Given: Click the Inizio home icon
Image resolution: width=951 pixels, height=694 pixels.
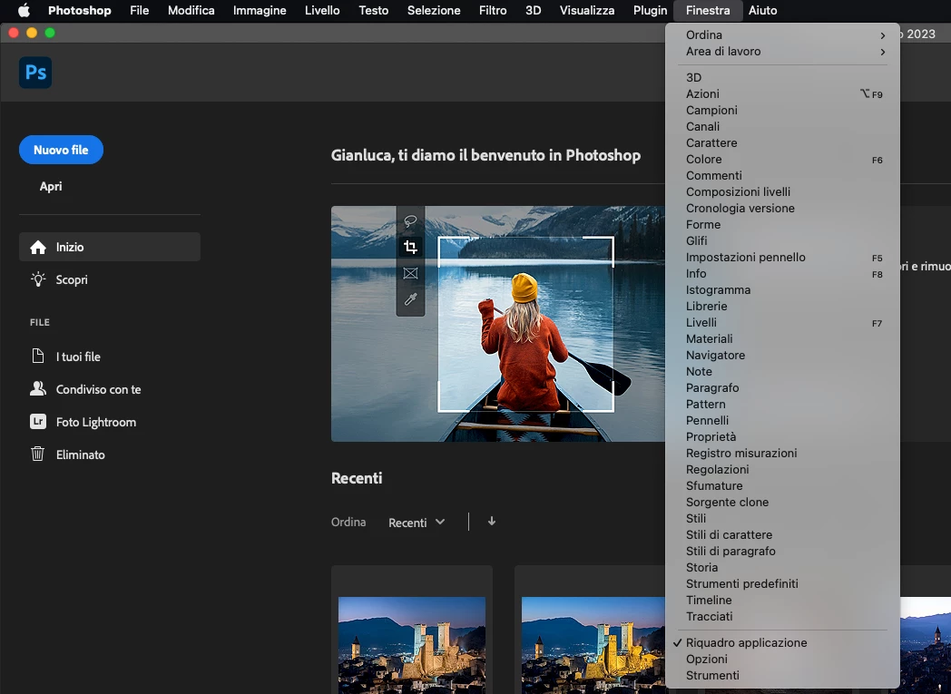Looking at the screenshot, I should click(38, 248).
